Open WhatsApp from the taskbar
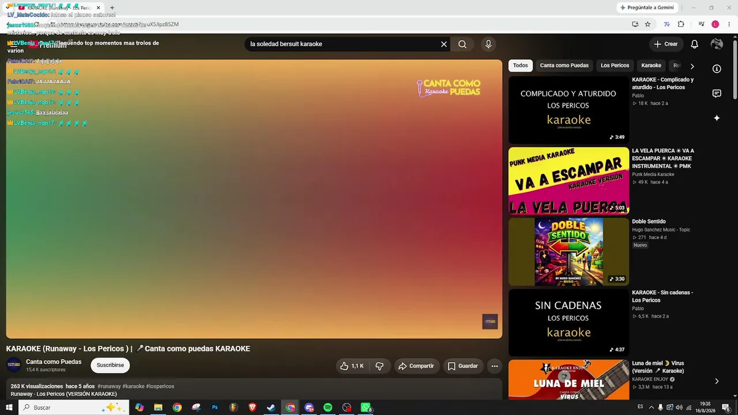 click(366, 408)
